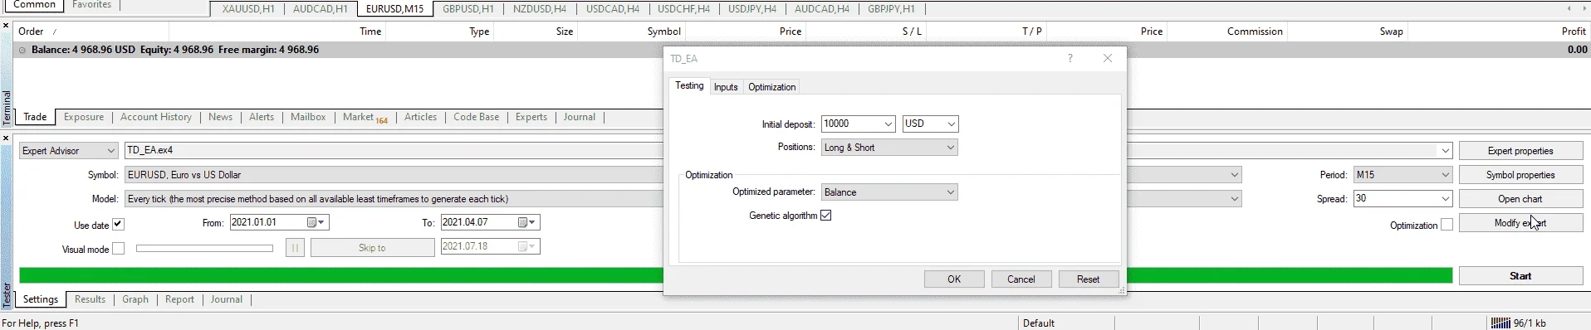The width and height of the screenshot is (1591, 330).
Task: Click the Start button in Tester
Action: point(1520,276)
